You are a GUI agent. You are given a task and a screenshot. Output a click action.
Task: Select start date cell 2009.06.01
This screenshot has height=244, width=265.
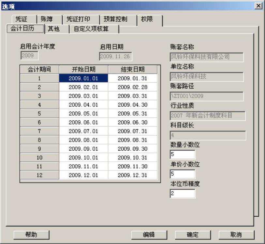pyautogui.click(x=83, y=122)
